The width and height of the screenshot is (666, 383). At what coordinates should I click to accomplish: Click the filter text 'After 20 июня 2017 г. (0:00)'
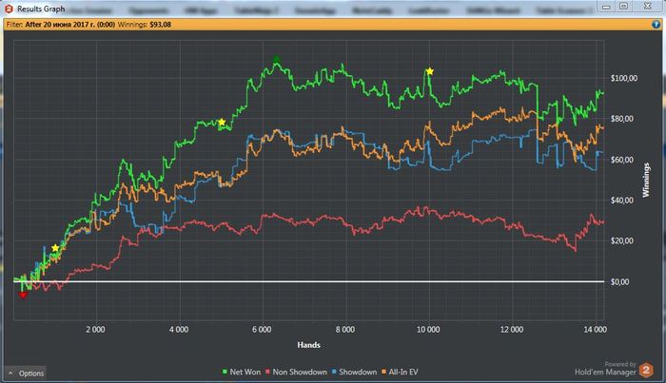click(x=70, y=25)
